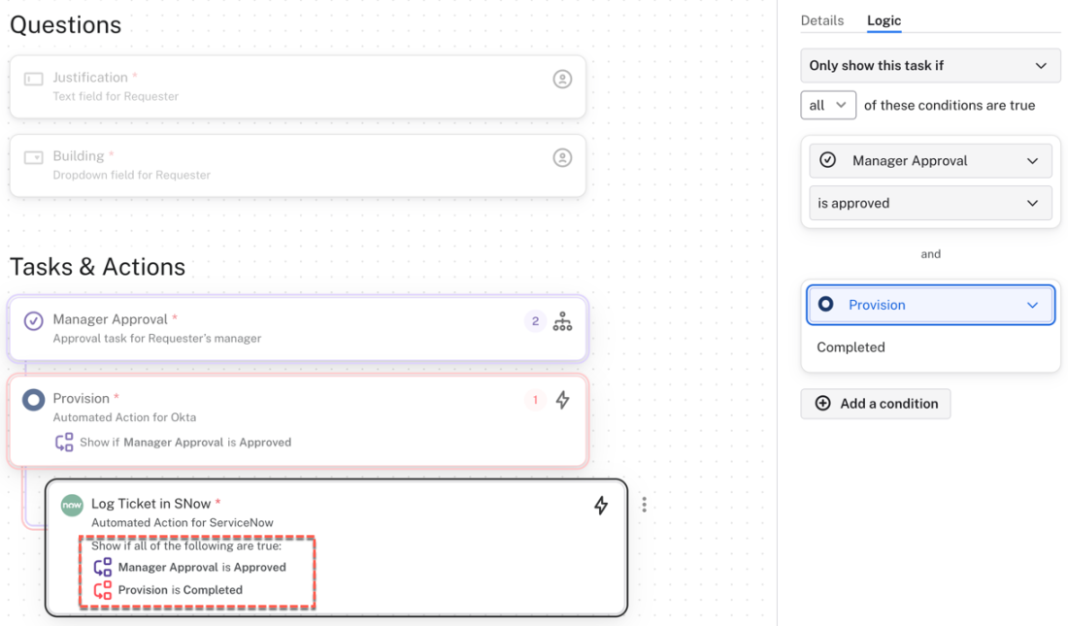
Task: Switch to the Details tab
Action: [x=821, y=20]
